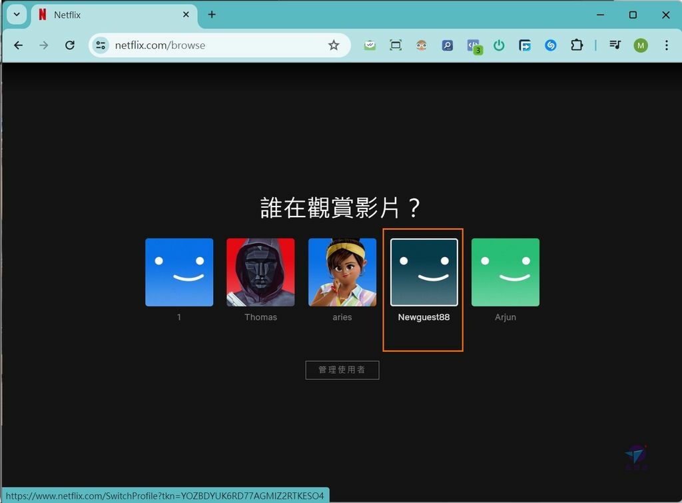
Task: Click the green power button extension
Action: [499, 45]
